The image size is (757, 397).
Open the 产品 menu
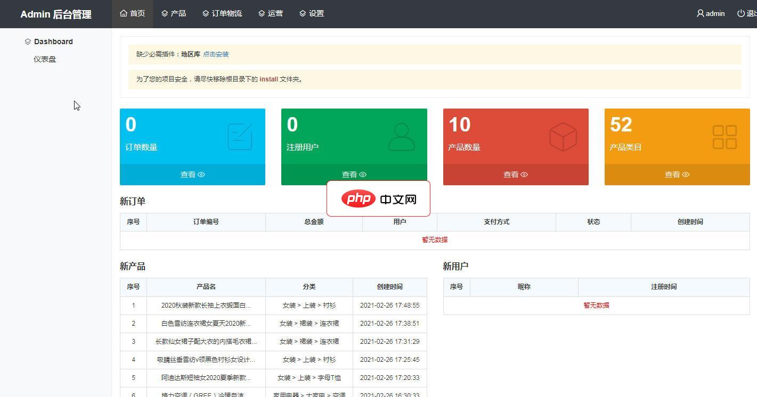174,13
